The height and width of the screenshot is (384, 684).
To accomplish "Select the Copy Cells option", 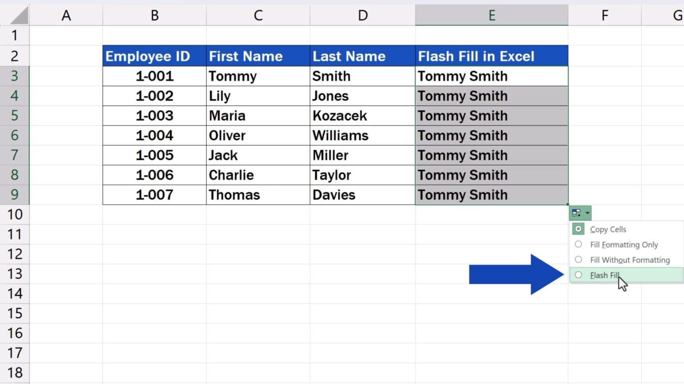I will tap(608, 229).
